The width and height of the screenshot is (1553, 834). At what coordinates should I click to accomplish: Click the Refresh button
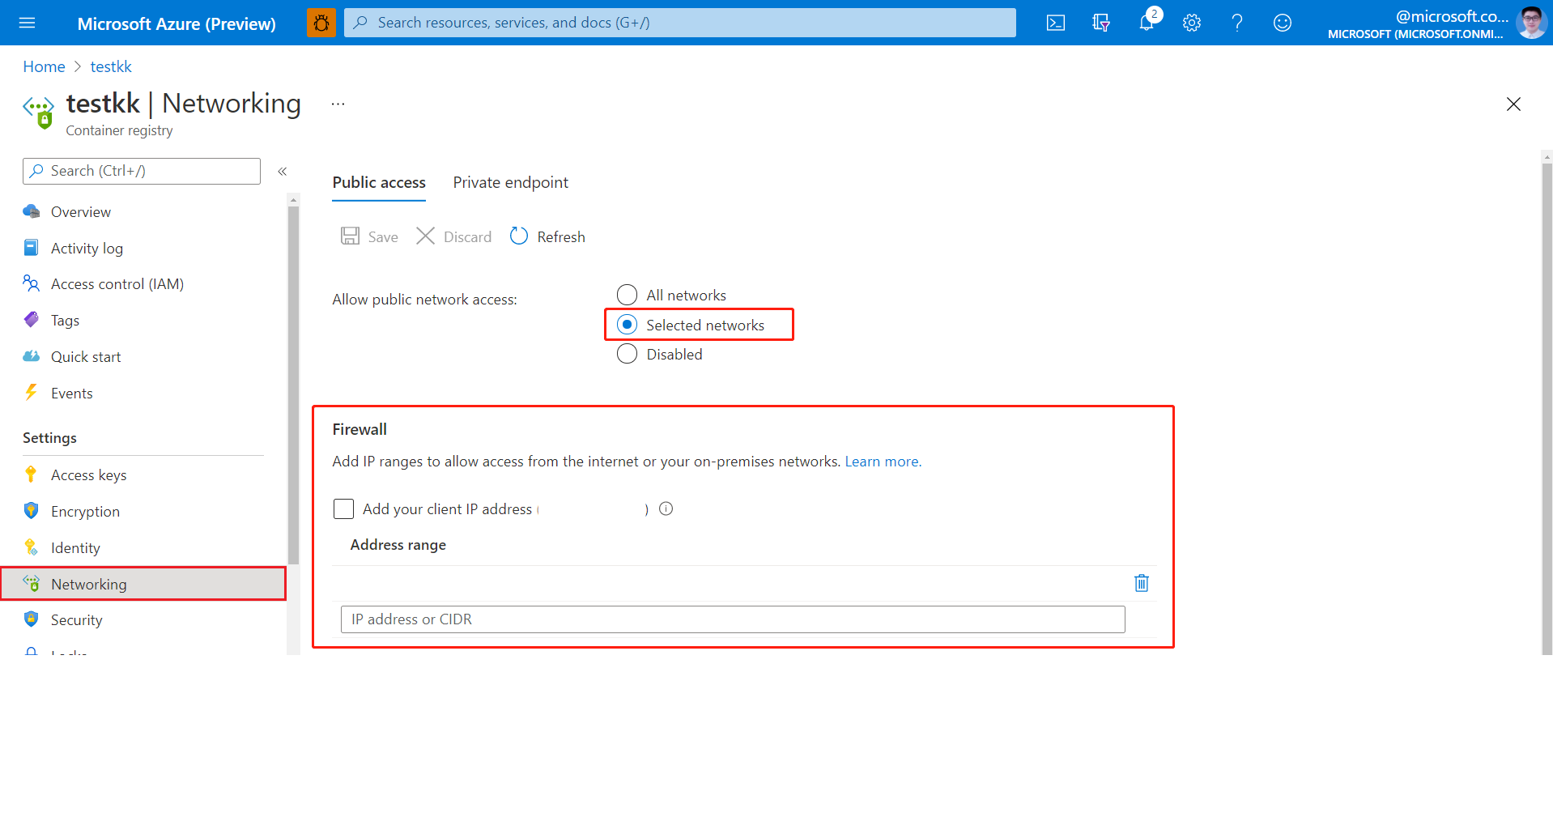(x=547, y=236)
